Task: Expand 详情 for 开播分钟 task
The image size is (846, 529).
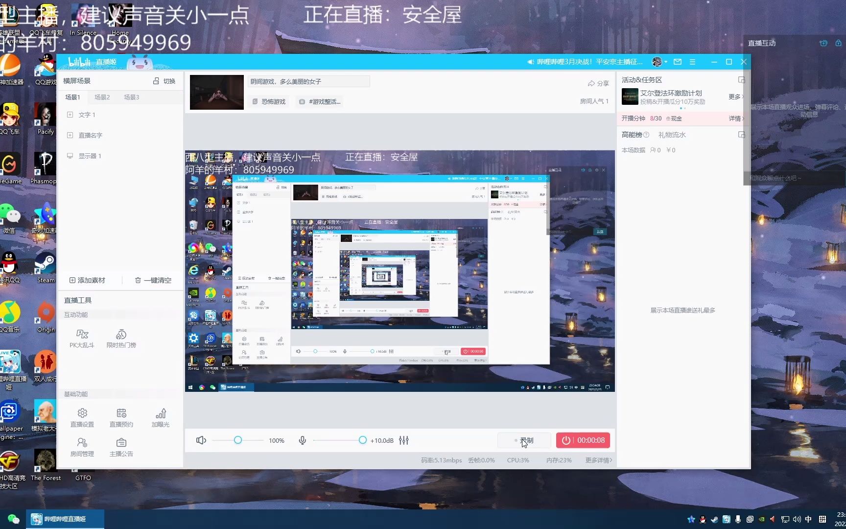Action: click(736, 118)
